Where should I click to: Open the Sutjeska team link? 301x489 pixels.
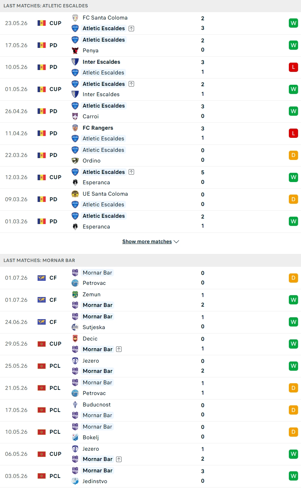(x=94, y=327)
